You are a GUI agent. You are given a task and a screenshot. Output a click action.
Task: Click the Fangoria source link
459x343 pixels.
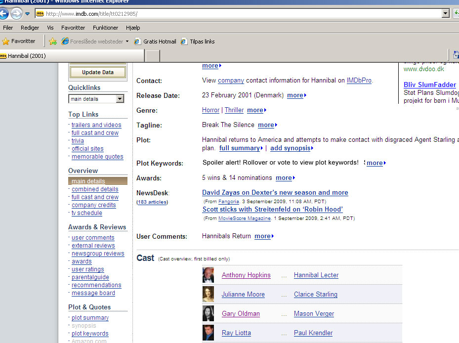(x=229, y=202)
